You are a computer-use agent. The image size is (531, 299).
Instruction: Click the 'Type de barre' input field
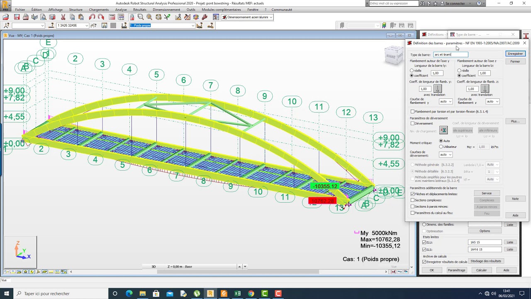[x=451, y=54]
